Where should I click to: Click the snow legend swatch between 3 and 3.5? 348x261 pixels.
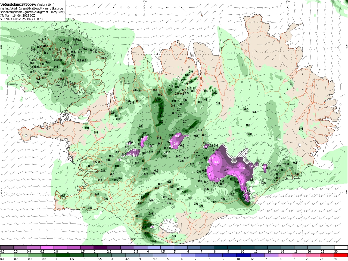coord(127,247)
